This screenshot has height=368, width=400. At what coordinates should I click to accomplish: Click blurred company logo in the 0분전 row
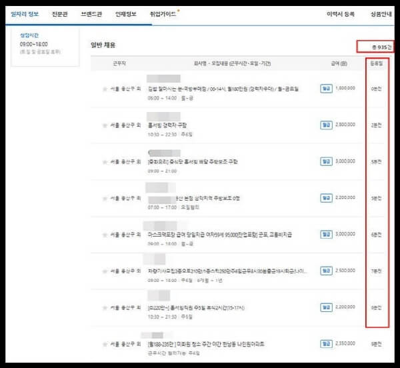point(163,79)
